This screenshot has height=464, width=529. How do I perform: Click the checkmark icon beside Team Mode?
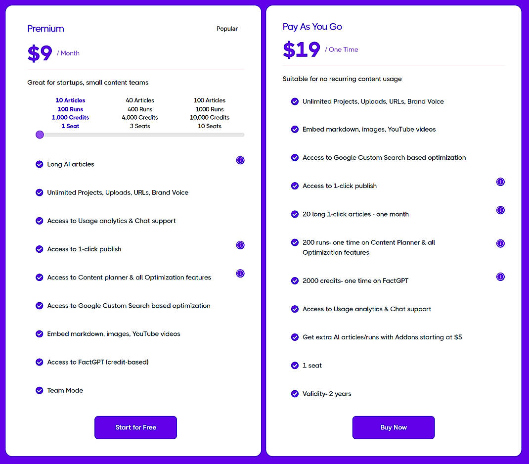tap(40, 390)
